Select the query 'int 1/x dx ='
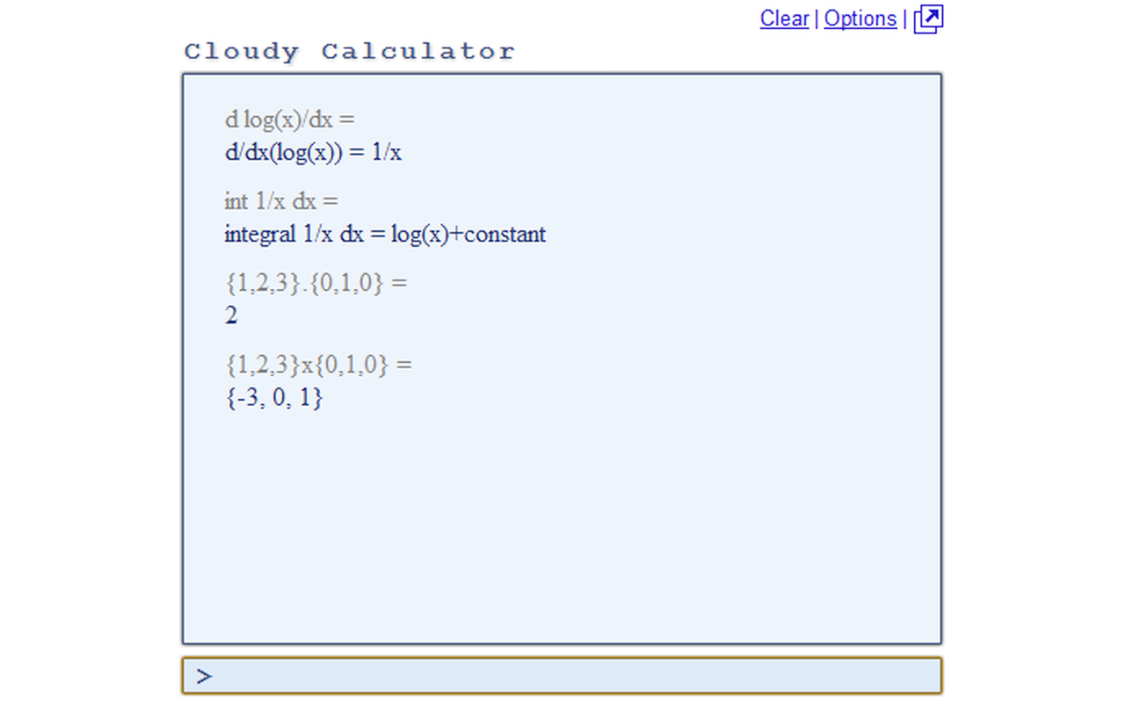 281,201
